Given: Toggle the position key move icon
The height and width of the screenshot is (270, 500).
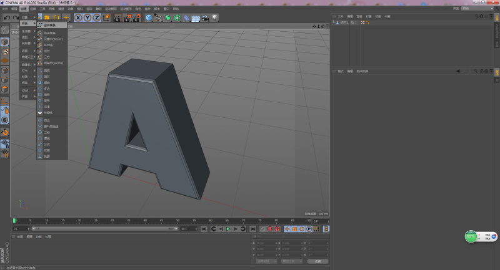Looking at the screenshot, I should [x=287, y=229].
